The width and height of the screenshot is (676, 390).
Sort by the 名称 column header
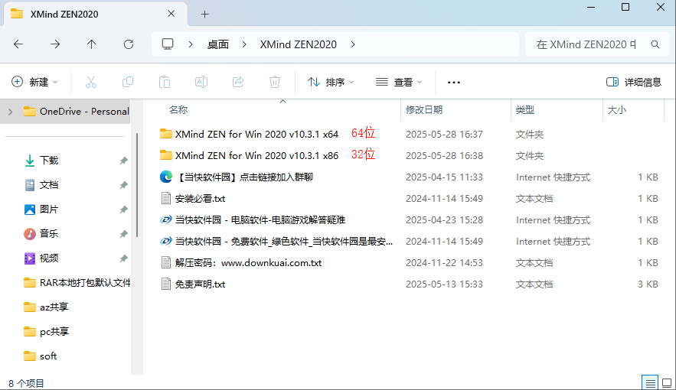(x=178, y=110)
